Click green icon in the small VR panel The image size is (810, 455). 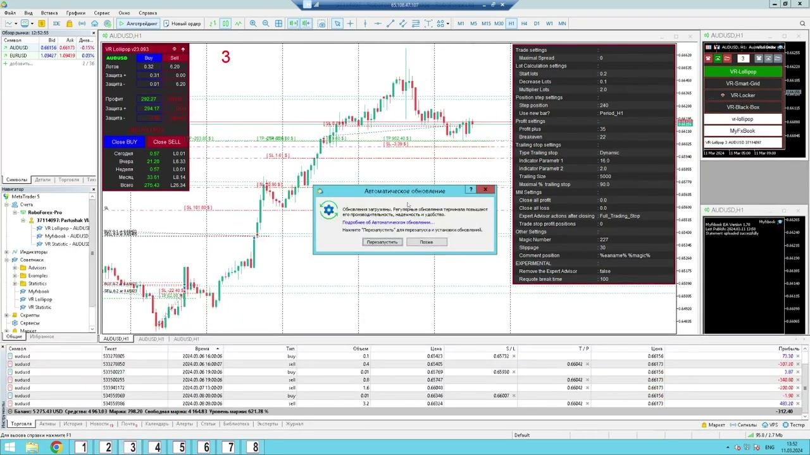(x=718, y=58)
